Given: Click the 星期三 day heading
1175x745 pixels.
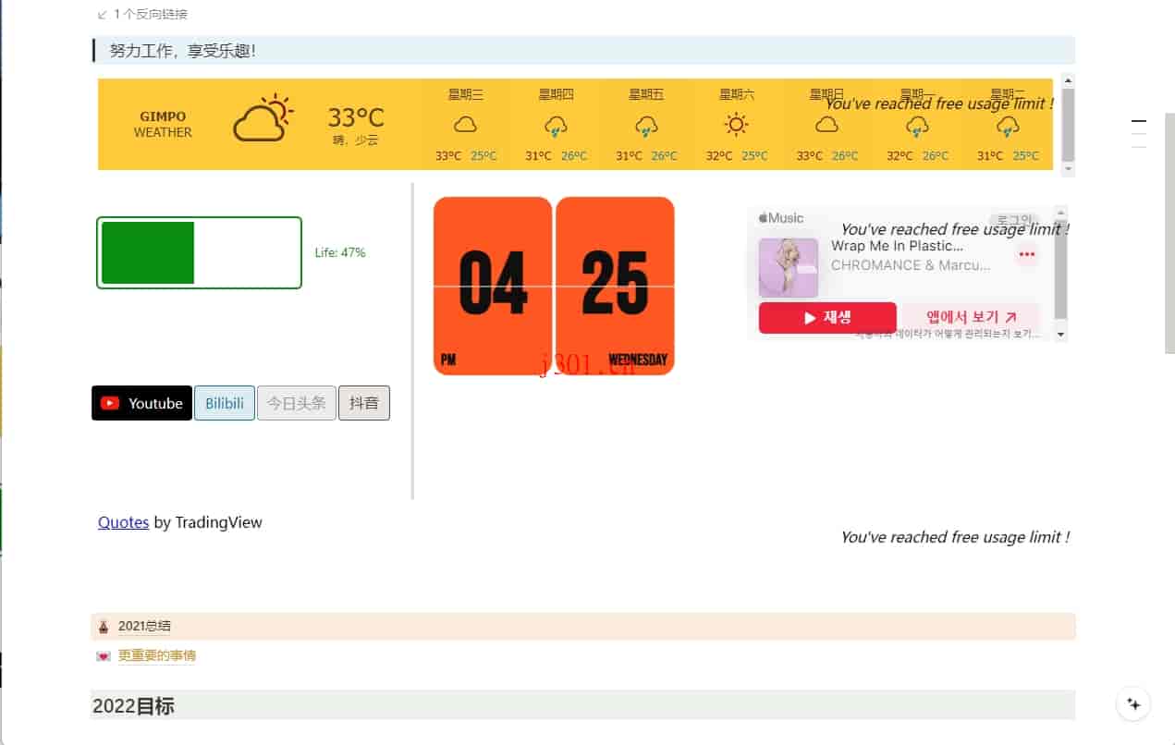Looking at the screenshot, I should point(465,94).
